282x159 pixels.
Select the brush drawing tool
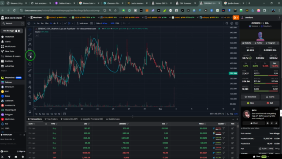click(30, 54)
